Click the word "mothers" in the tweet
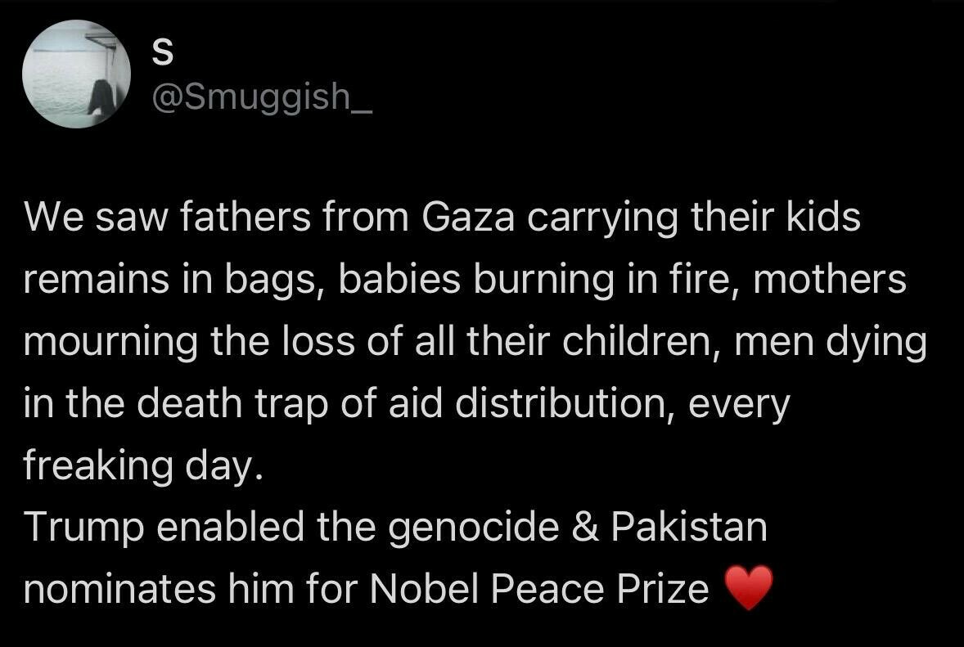 (830, 279)
